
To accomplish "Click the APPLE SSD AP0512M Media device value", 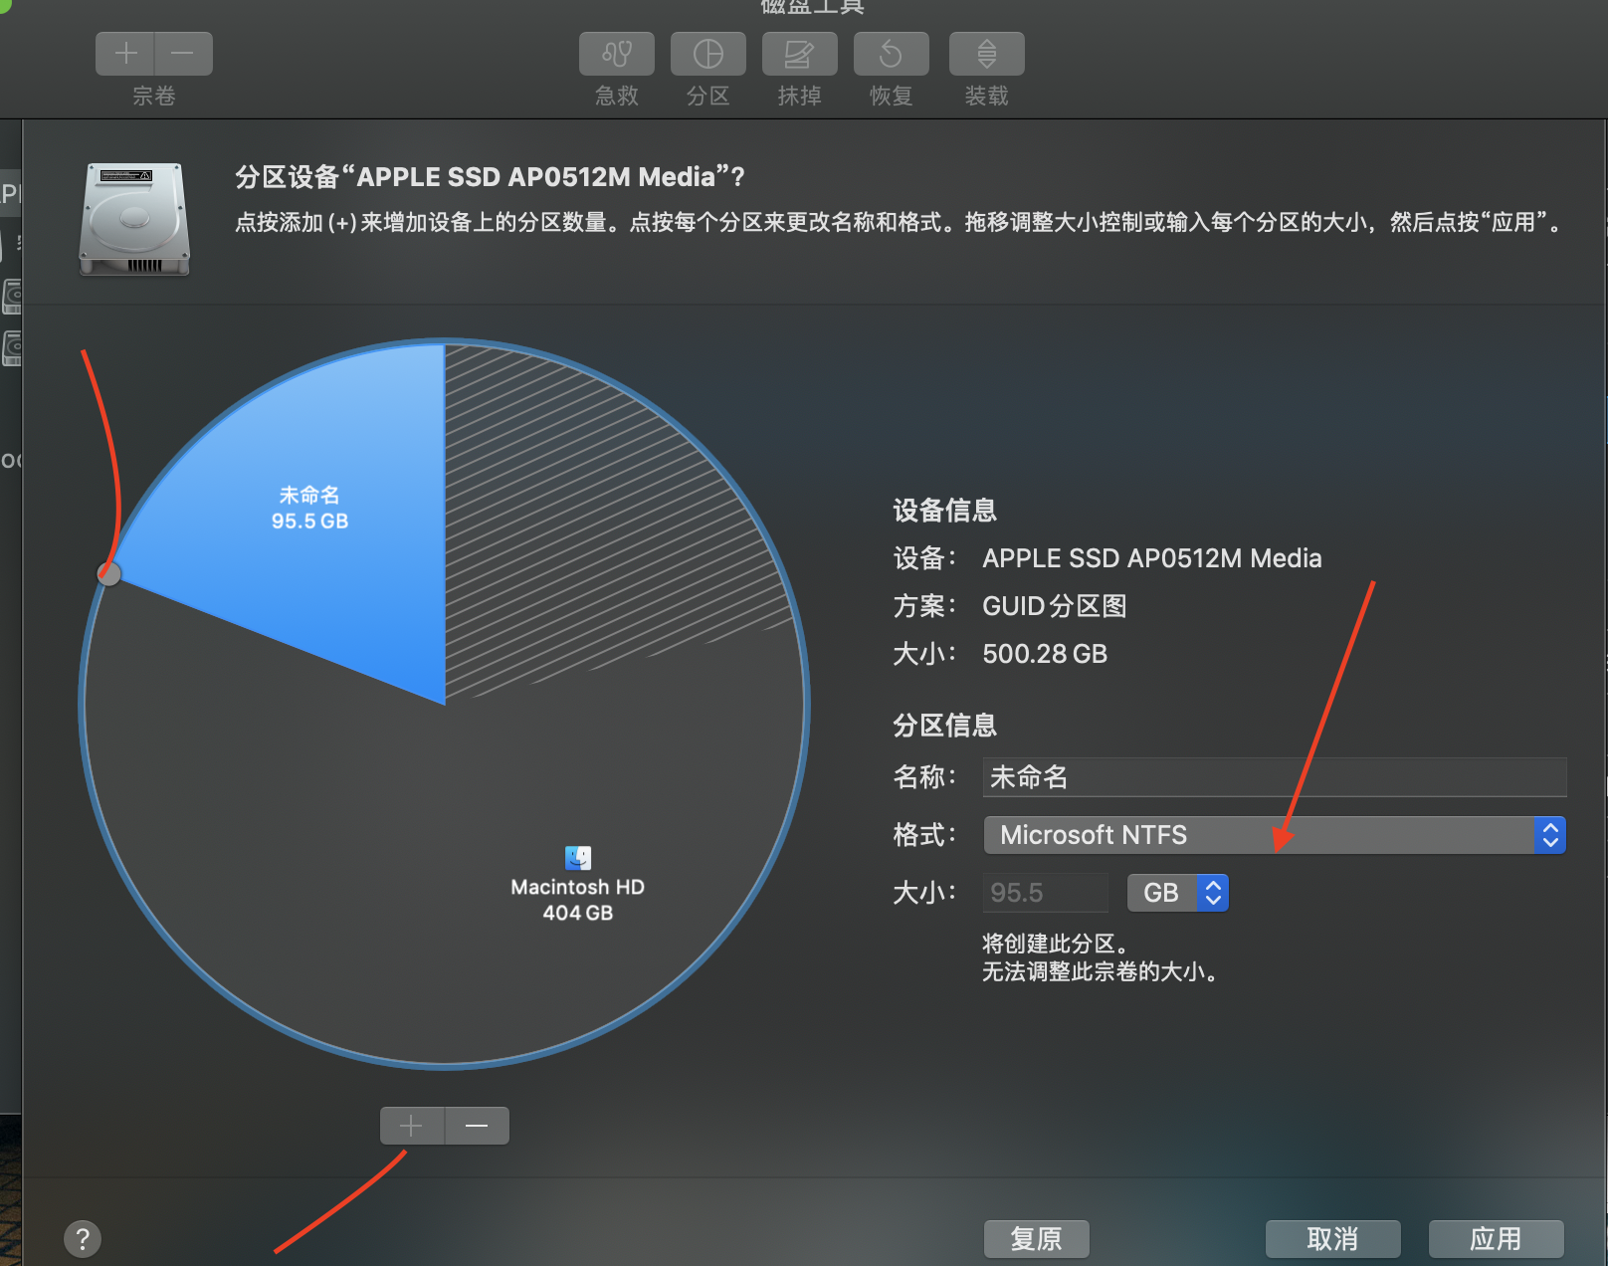I will click(x=1152, y=558).
